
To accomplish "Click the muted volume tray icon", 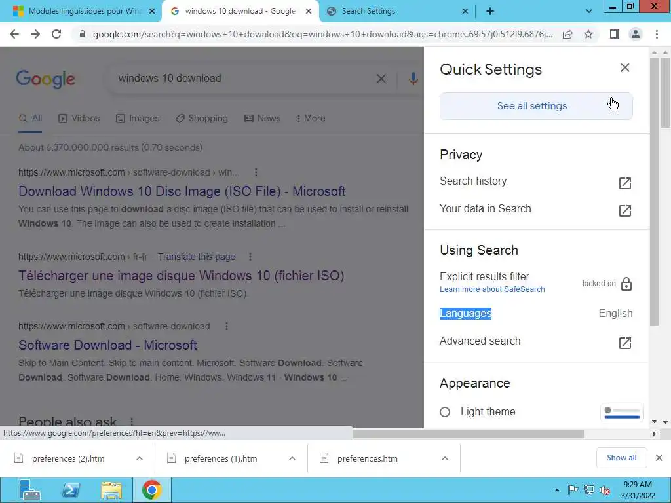I will coord(605,490).
